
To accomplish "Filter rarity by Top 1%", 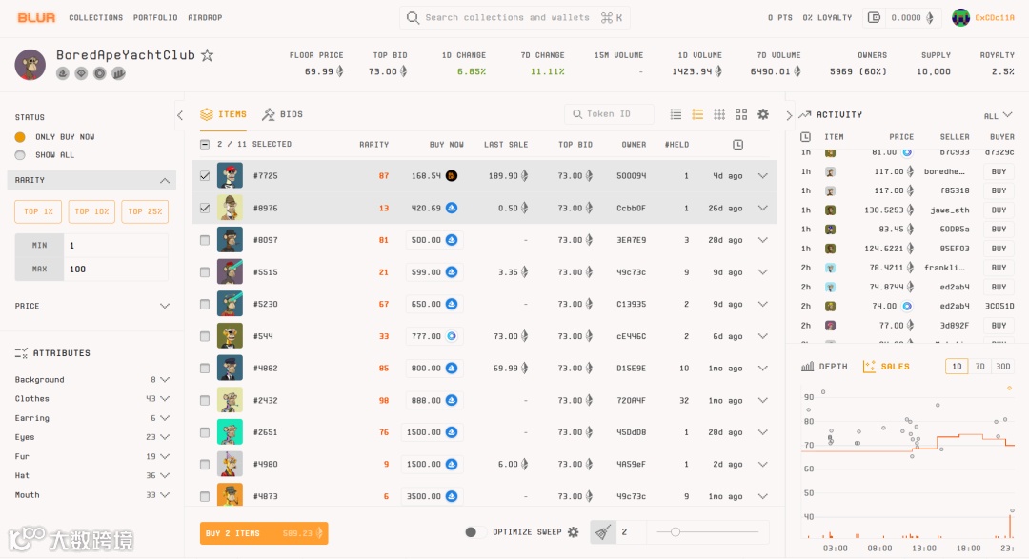I will click(x=38, y=211).
